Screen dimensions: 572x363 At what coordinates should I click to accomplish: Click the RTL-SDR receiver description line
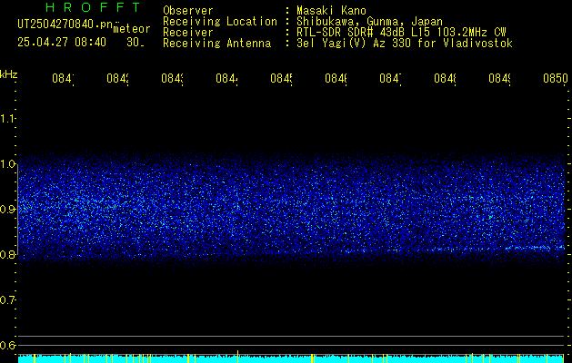tap(401, 33)
